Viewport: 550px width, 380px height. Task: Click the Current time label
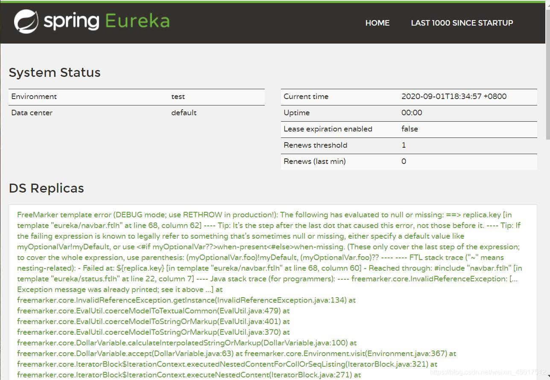(306, 96)
